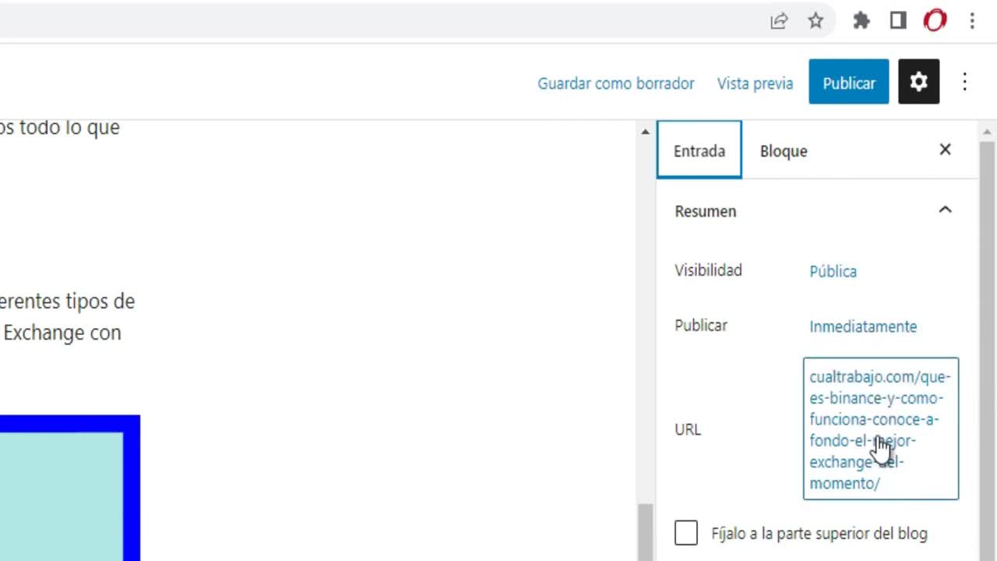Check Fíjalo a la parte superior del blog
997x561 pixels.
pyautogui.click(x=686, y=534)
